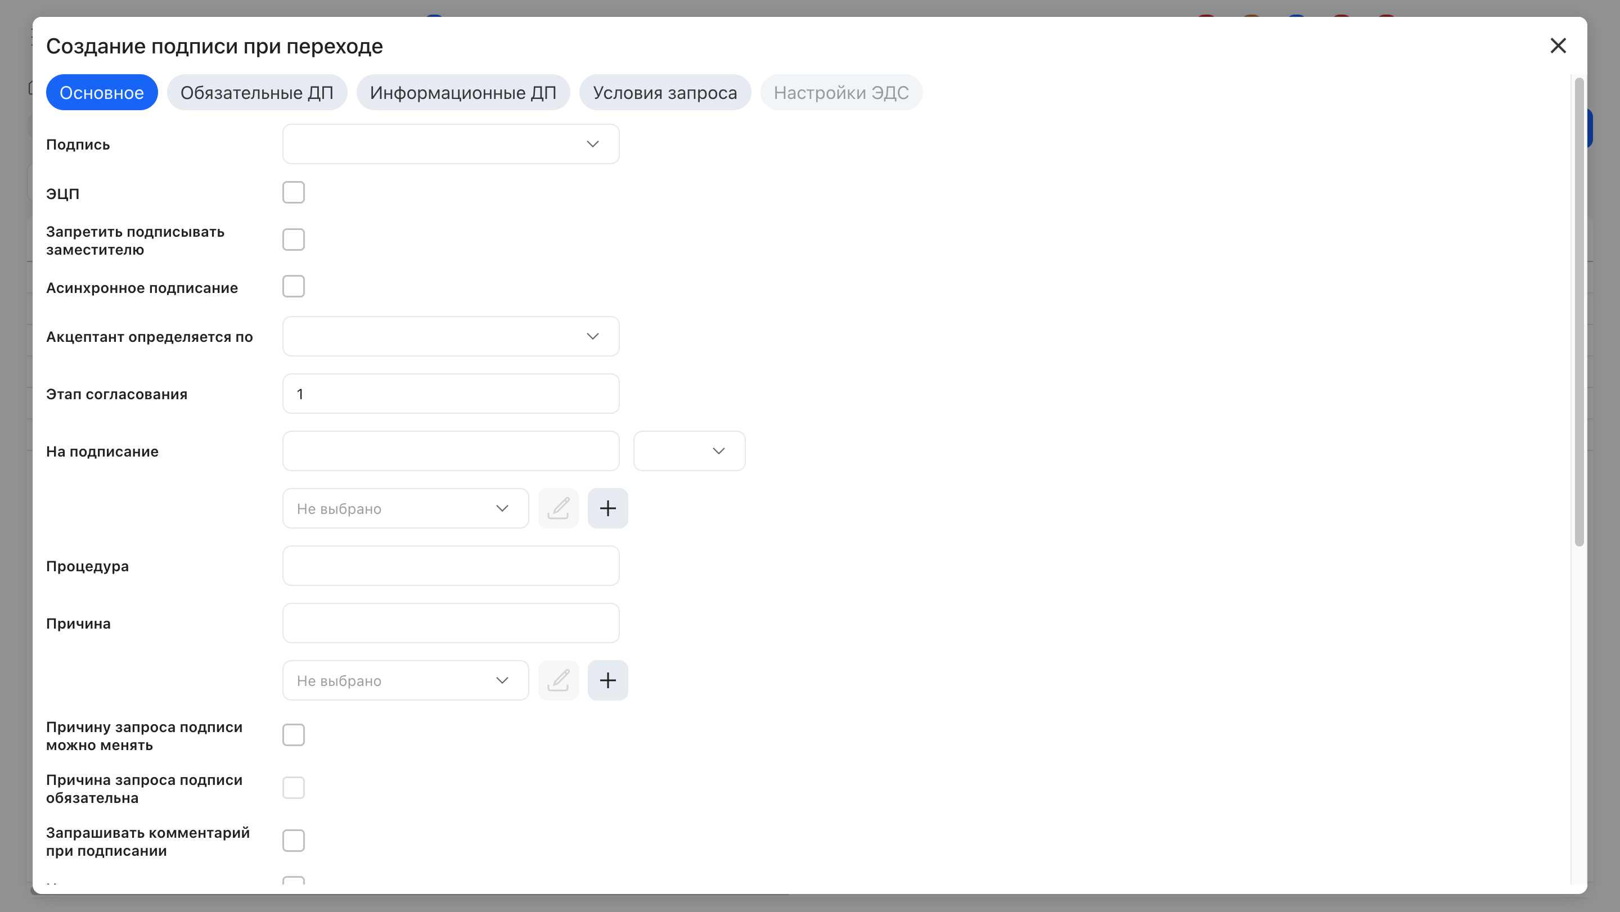Open the Акцептант определяется по dropdown

coord(451,336)
